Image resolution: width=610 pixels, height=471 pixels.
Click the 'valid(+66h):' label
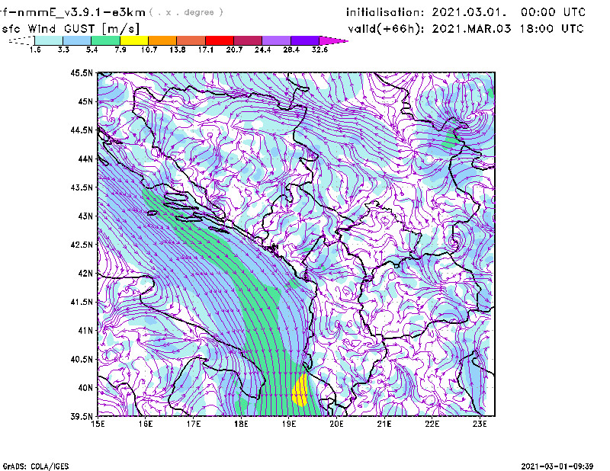coord(386,29)
